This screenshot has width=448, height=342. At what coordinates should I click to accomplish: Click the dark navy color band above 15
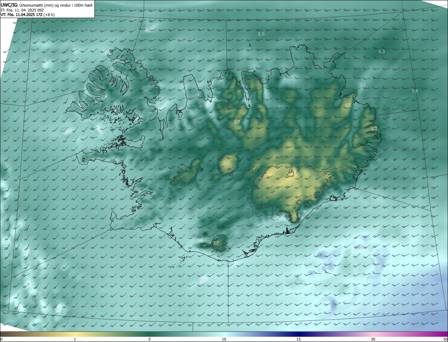pyautogui.click(x=299, y=334)
